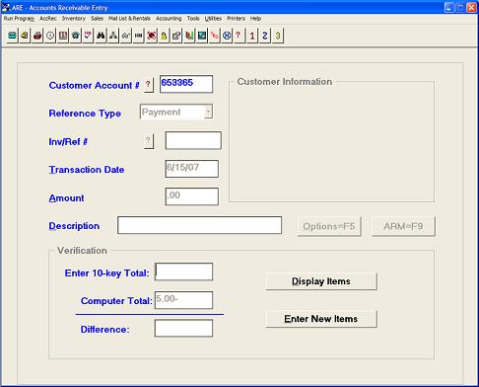This screenshot has width=479, height=387.
Task: Click the blue number 2 toolbar icon
Action: [x=265, y=36]
